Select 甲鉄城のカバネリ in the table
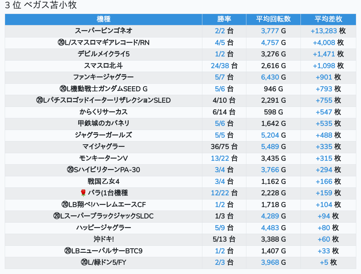361x274 pixels. 103,123
